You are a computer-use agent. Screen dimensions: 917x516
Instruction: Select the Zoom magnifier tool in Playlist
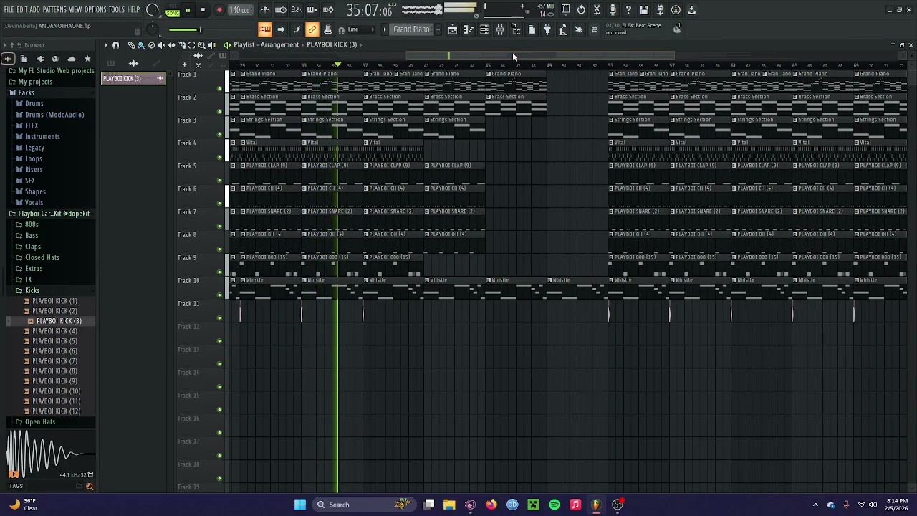(201, 45)
